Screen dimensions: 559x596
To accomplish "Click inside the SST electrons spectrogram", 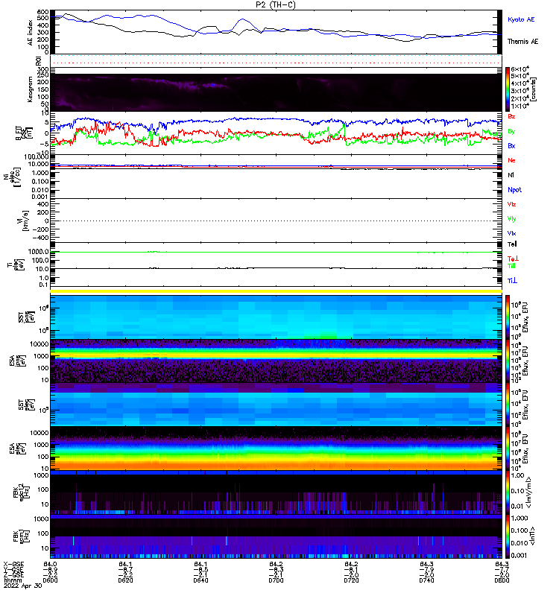I will pyautogui.click(x=276, y=405).
